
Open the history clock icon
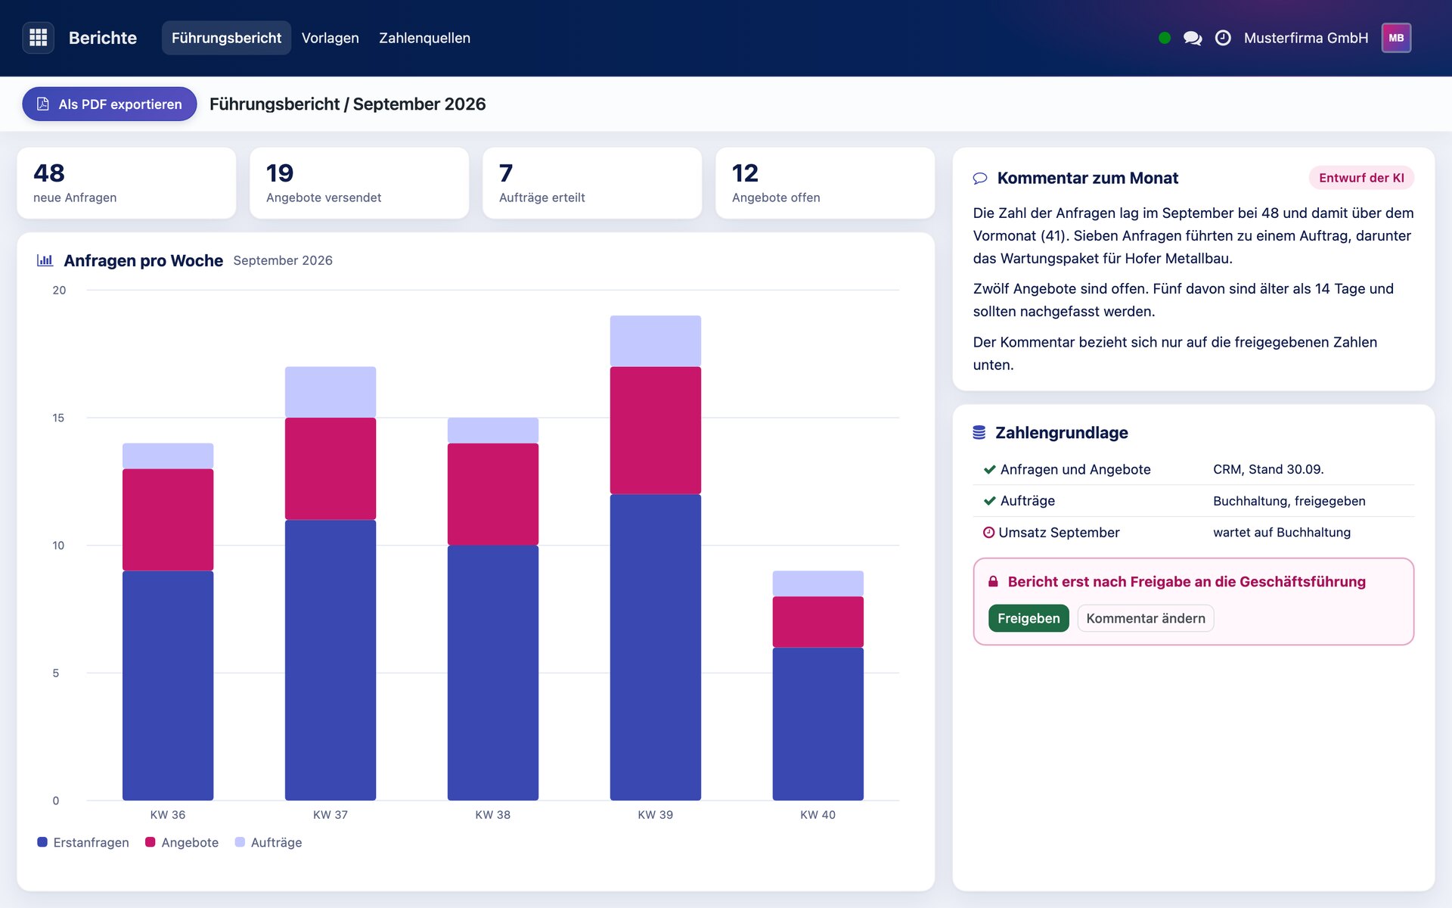pyautogui.click(x=1223, y=38)
